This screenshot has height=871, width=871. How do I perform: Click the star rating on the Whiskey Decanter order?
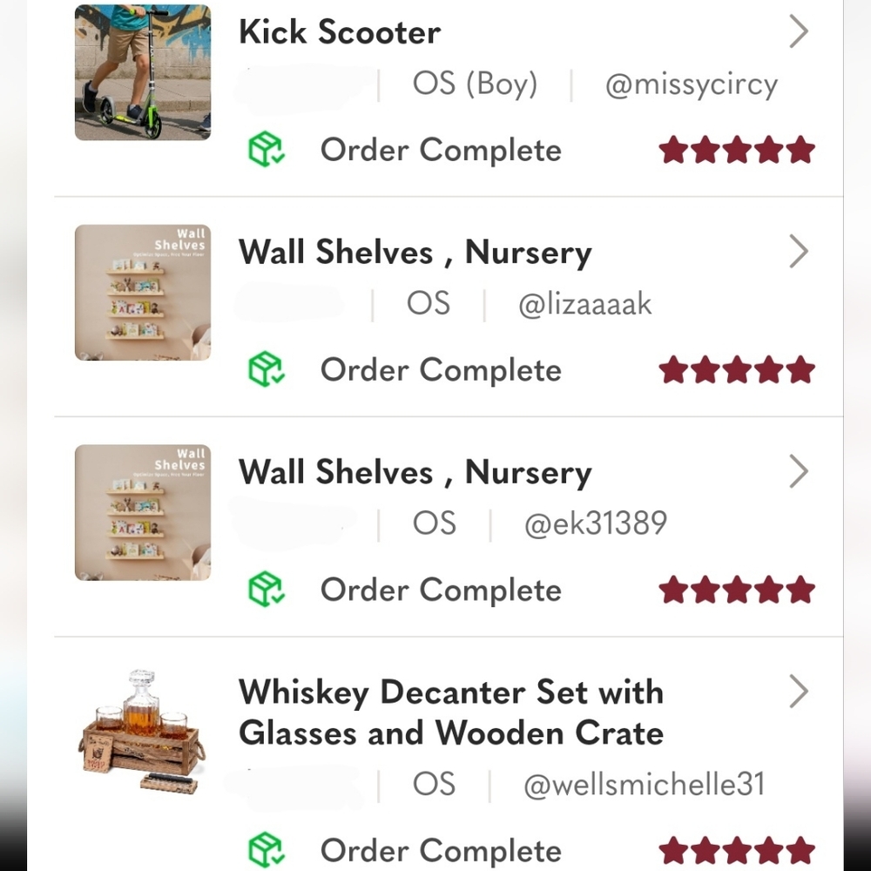coord(737,850)
